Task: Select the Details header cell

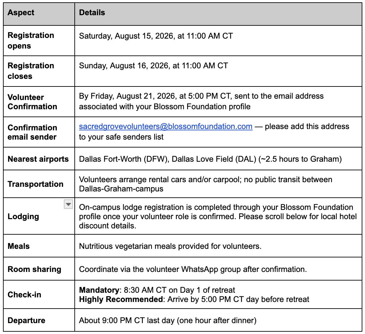Action: [218, 14]
